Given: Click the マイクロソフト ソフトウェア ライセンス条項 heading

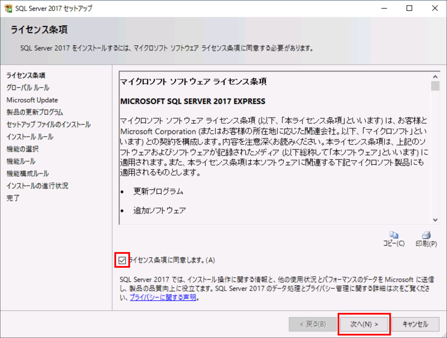Looking at the screenshot, I should (x=193, y=81).
